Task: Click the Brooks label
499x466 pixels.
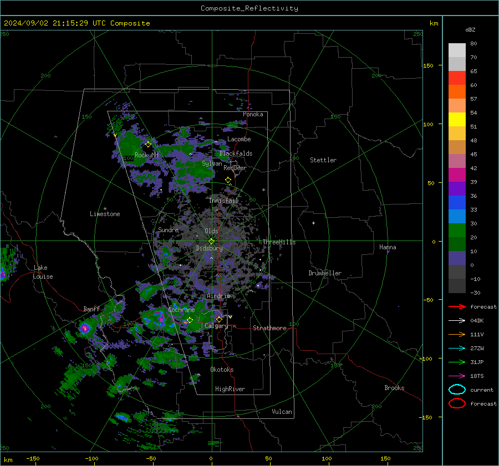Action: [394, 388]
